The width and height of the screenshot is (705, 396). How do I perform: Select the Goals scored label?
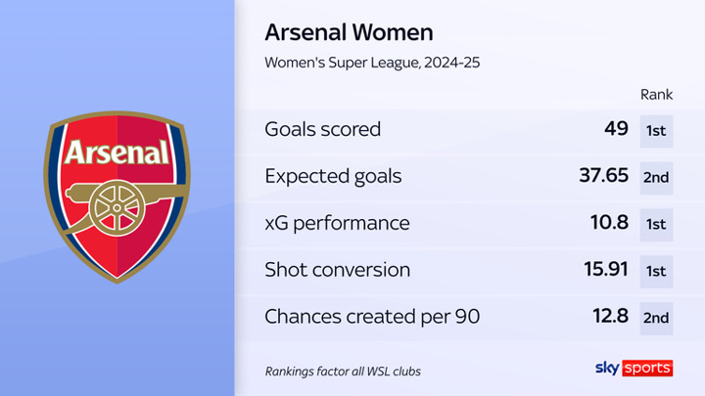point(323,130)
